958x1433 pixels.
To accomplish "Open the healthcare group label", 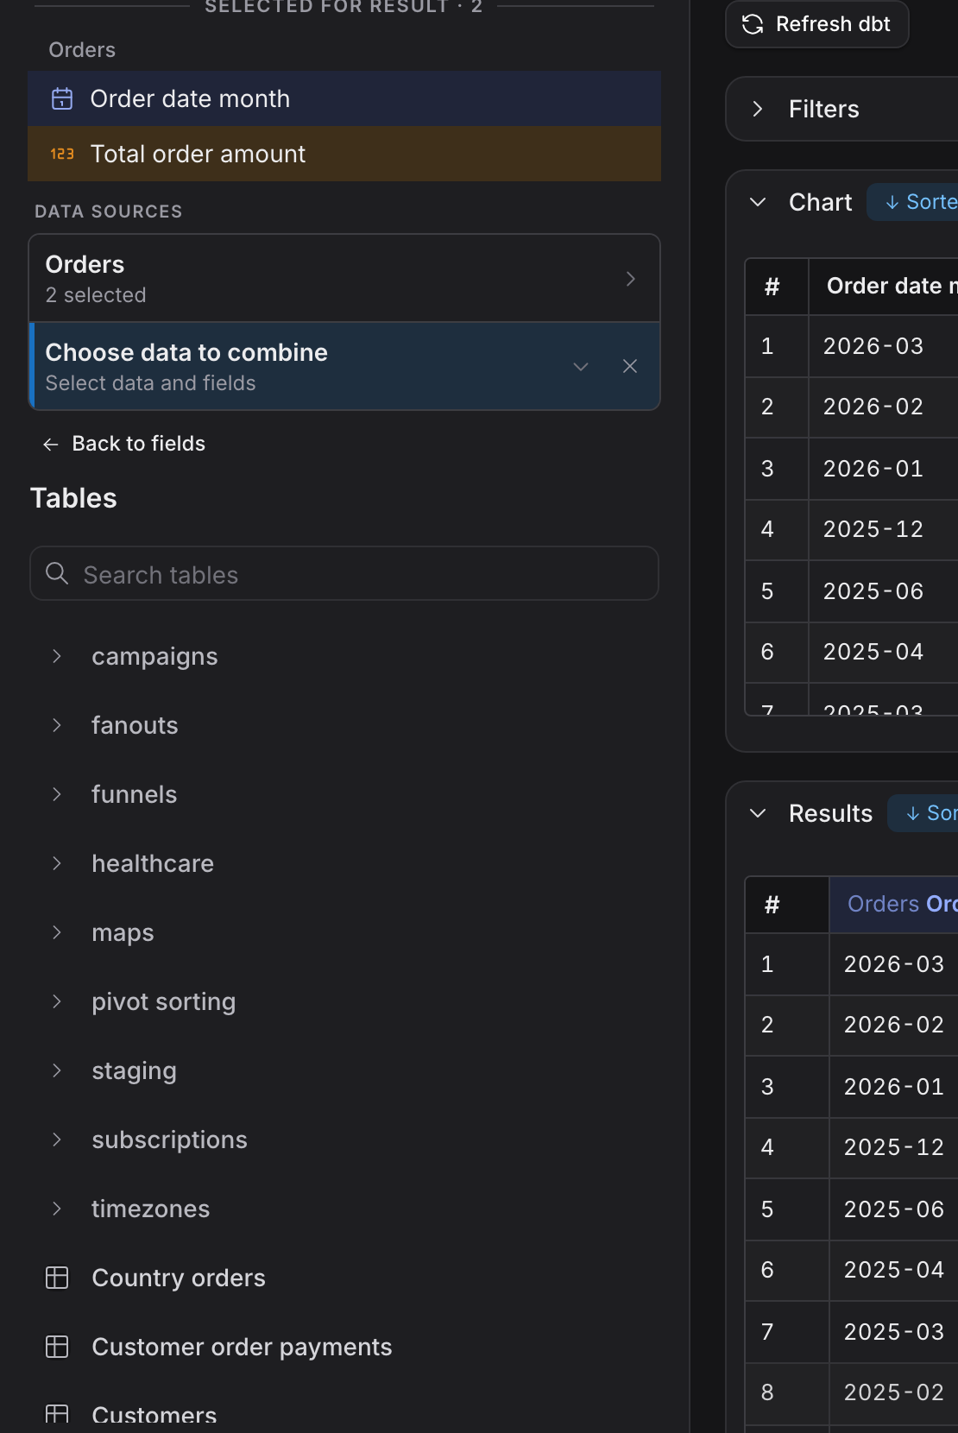I will 153,863.
